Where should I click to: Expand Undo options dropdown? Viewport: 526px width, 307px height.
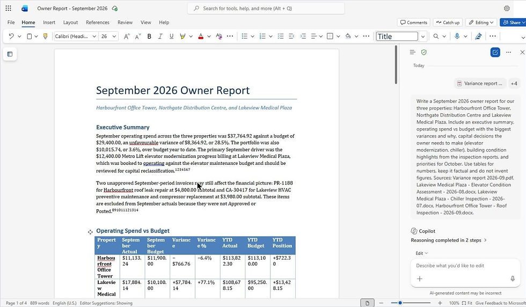tap(19, 36)
